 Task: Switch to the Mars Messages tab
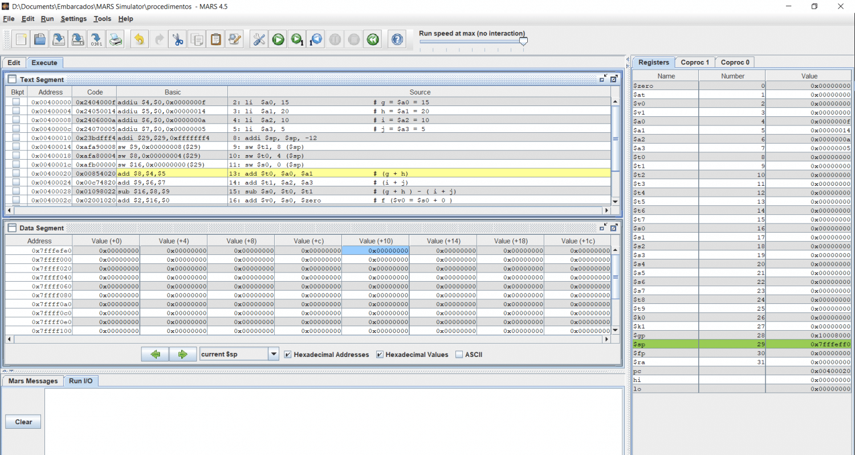(x=33, y=381)
